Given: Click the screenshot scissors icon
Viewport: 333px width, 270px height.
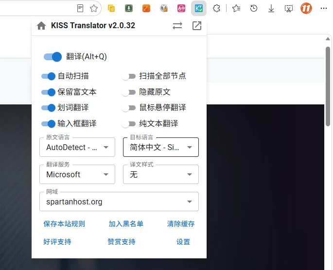Looking at the screenshot, I should (x=289, y=8).
